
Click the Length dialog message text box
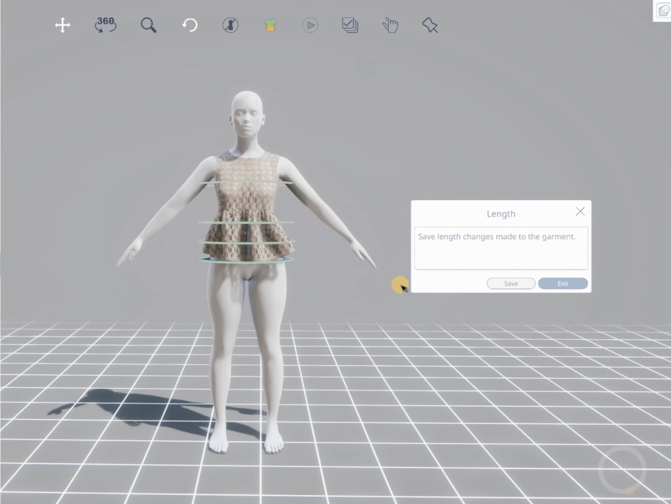(x=500, y=248)
